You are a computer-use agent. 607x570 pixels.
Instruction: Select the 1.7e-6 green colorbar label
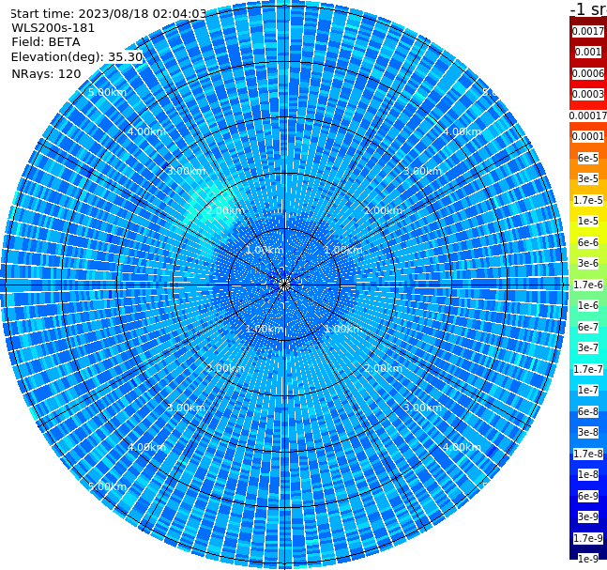coord(588,285)
